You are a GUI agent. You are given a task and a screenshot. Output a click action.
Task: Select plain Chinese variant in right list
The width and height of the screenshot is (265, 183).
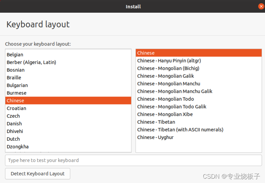tap(199, 53)
